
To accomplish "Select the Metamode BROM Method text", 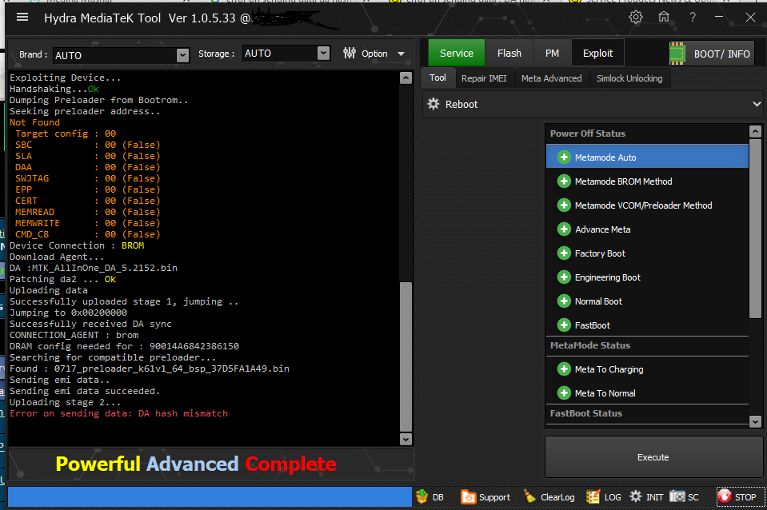I will (x=623, y=181).
